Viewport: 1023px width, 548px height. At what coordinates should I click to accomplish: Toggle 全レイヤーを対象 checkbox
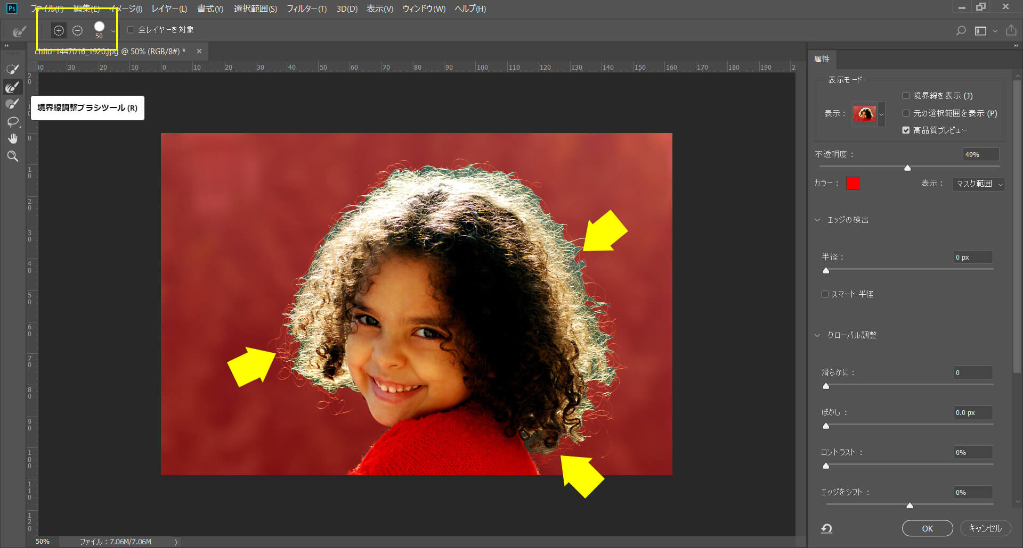click(x=131, y=30)
